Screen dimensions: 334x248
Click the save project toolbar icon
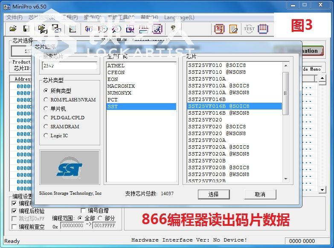(56, 29)
